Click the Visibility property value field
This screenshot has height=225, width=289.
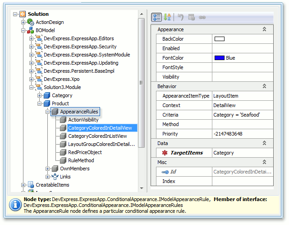pyautogui.click(x=243, y=77)
